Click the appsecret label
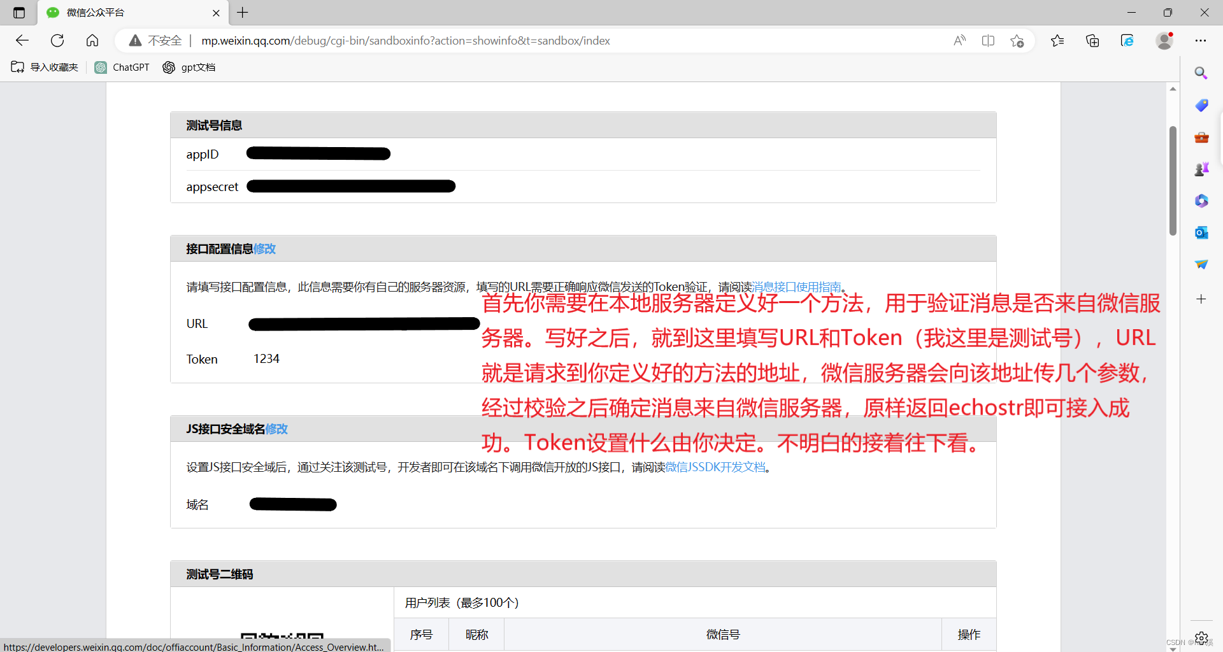The height and width of the screenshot is (652, 1223). pyautogui.click(x=212, y=187)
